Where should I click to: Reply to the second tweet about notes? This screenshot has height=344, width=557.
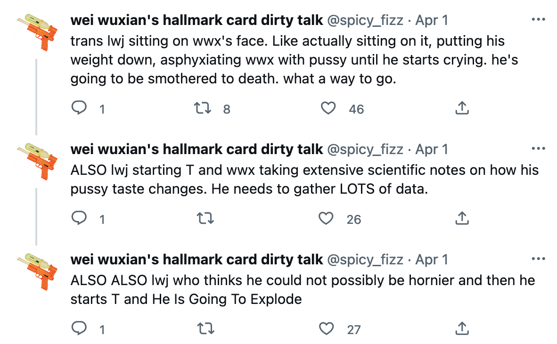click(x=79, y=219)
